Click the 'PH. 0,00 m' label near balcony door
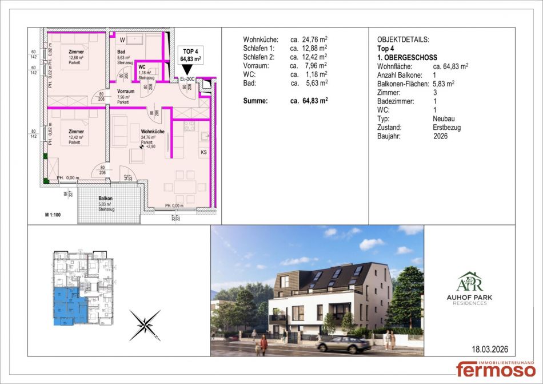This screenshot has width=543, height=384. coord(68,178)
